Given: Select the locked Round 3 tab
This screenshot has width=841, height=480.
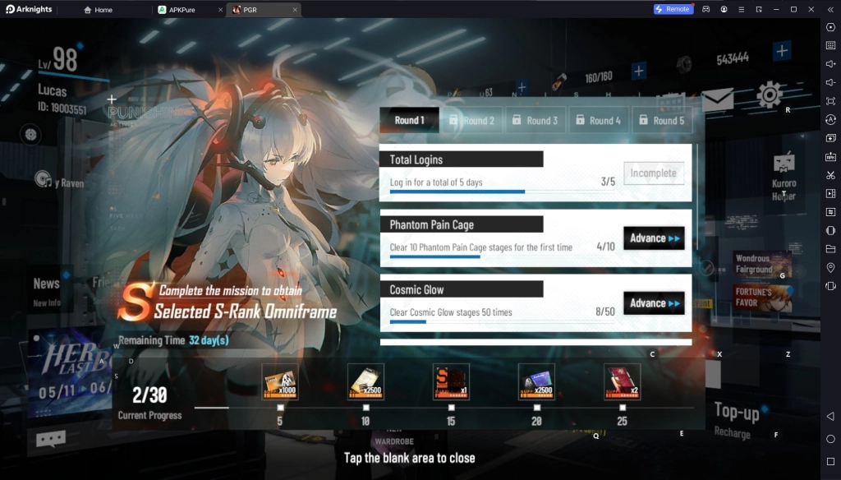Looking at the screenshot, I should (535, 119).
